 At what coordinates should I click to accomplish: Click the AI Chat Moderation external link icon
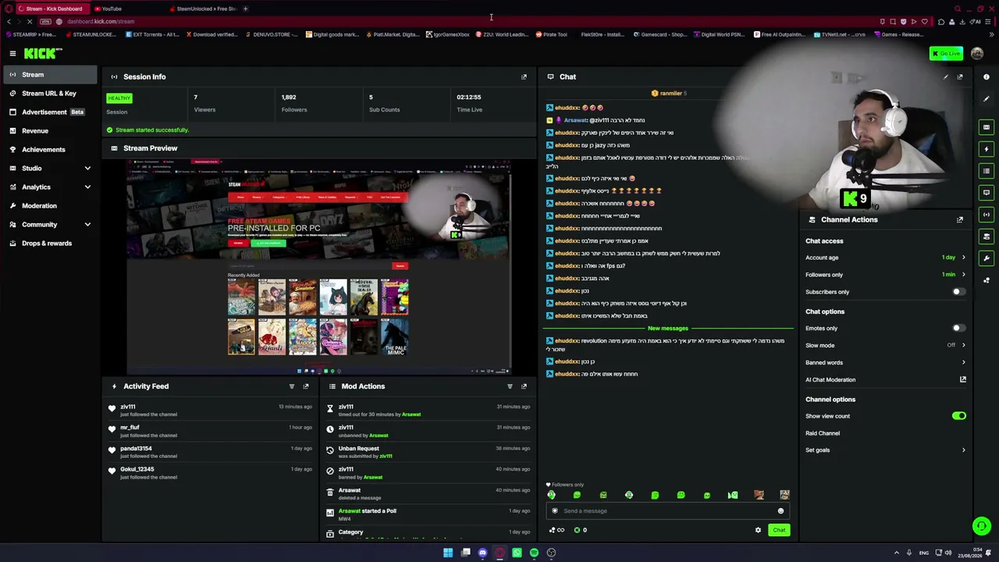tap(963, 379)
